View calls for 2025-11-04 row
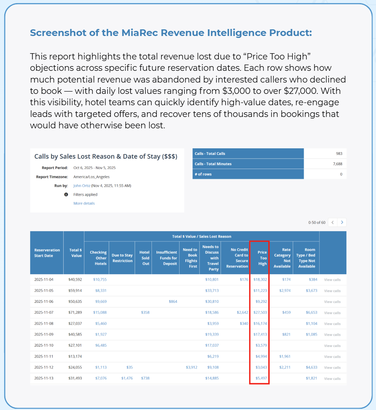 [x=332, y=280]
